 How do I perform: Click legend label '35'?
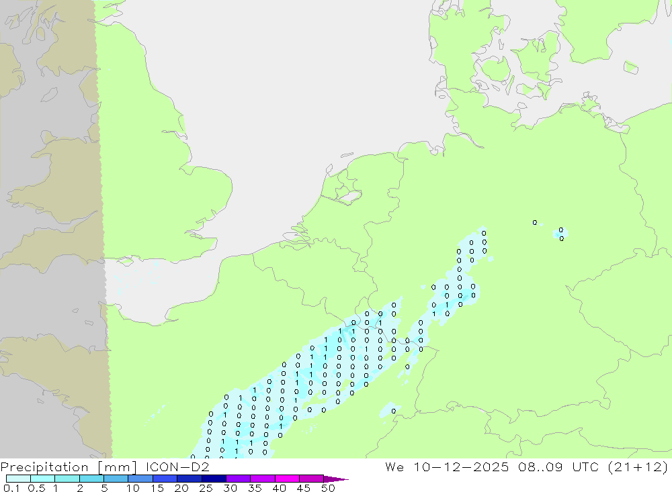click(x=255, y=488)
